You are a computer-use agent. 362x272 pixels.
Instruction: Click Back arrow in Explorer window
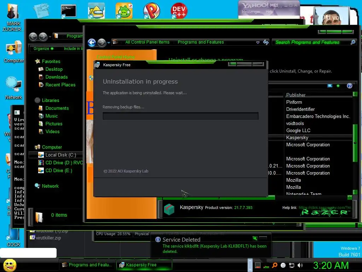click(33, 36)
